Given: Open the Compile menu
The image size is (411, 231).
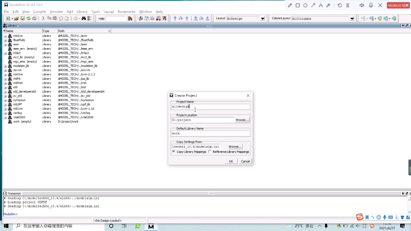Looking at the screenshot, I should coord(40,12).
